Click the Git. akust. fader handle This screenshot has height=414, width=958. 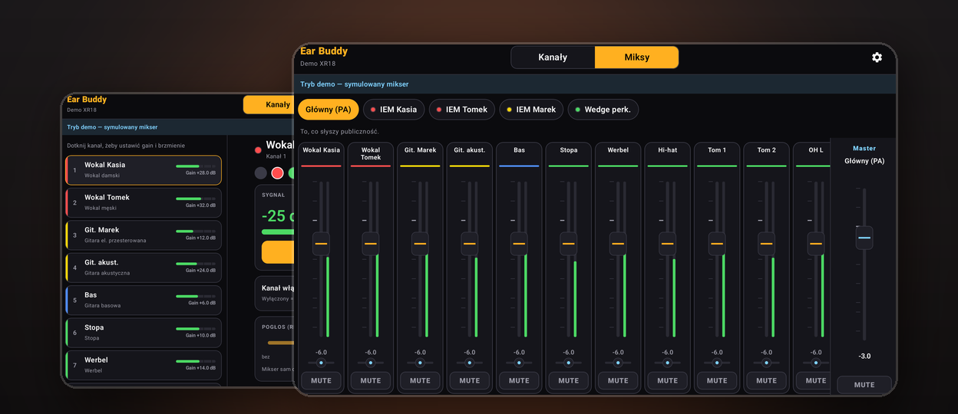[x=470, y=244]
